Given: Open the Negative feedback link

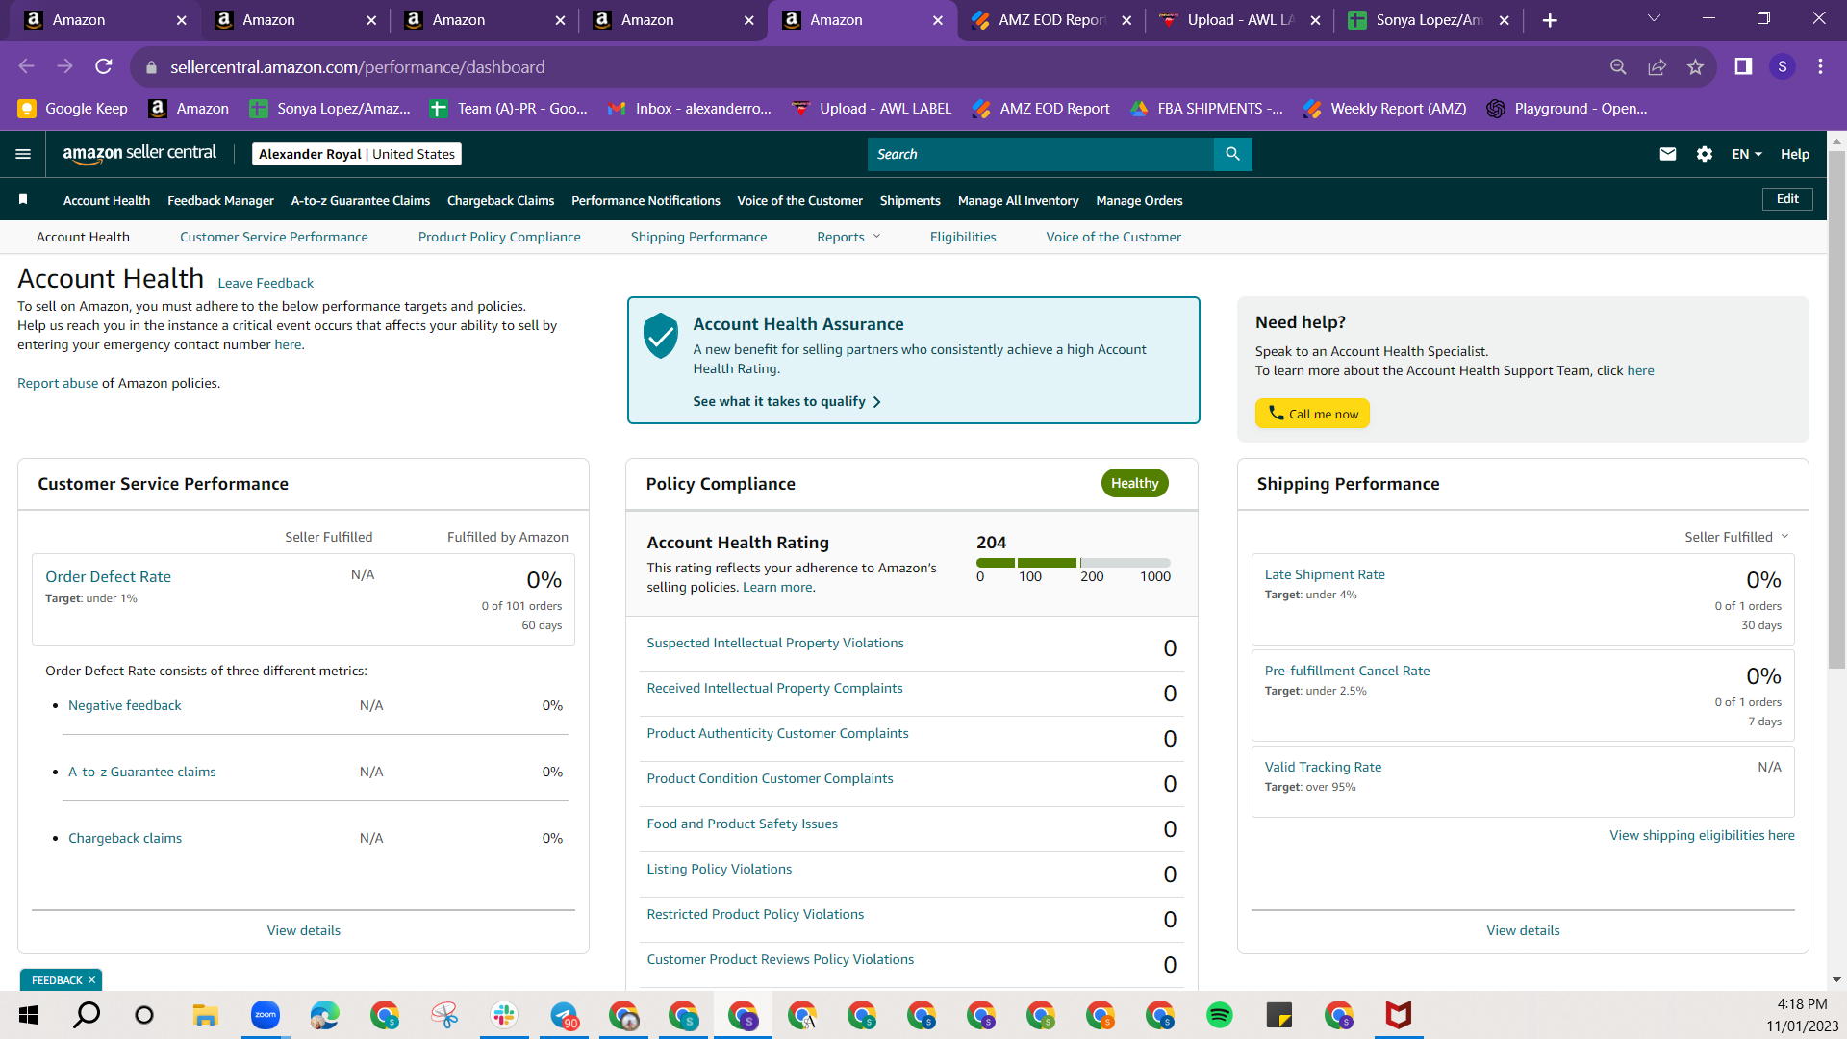Looking at the screenshot, I should tap(125, 705).
